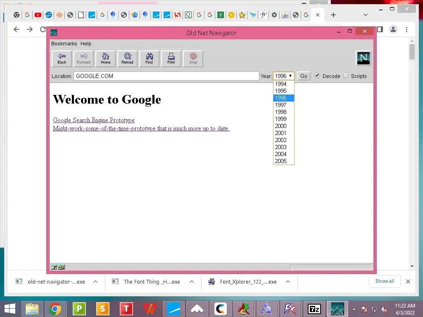Expand the Year dropdown showing 1996
Image resolution: width=423 pixels, height=317 pixels.
(283, 76)
